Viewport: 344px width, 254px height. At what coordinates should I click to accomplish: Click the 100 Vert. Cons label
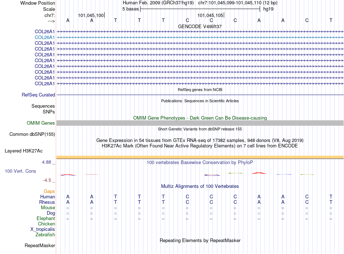(x=20, y=171)
